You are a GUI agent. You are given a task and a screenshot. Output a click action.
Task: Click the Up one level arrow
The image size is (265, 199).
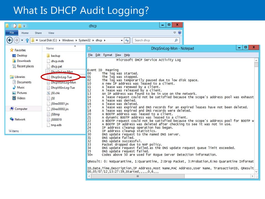(x=27, y=40)
